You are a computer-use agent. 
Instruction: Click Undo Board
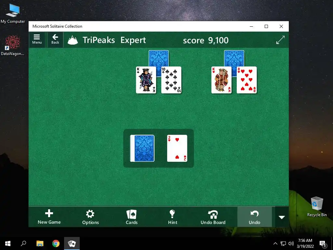213,217
